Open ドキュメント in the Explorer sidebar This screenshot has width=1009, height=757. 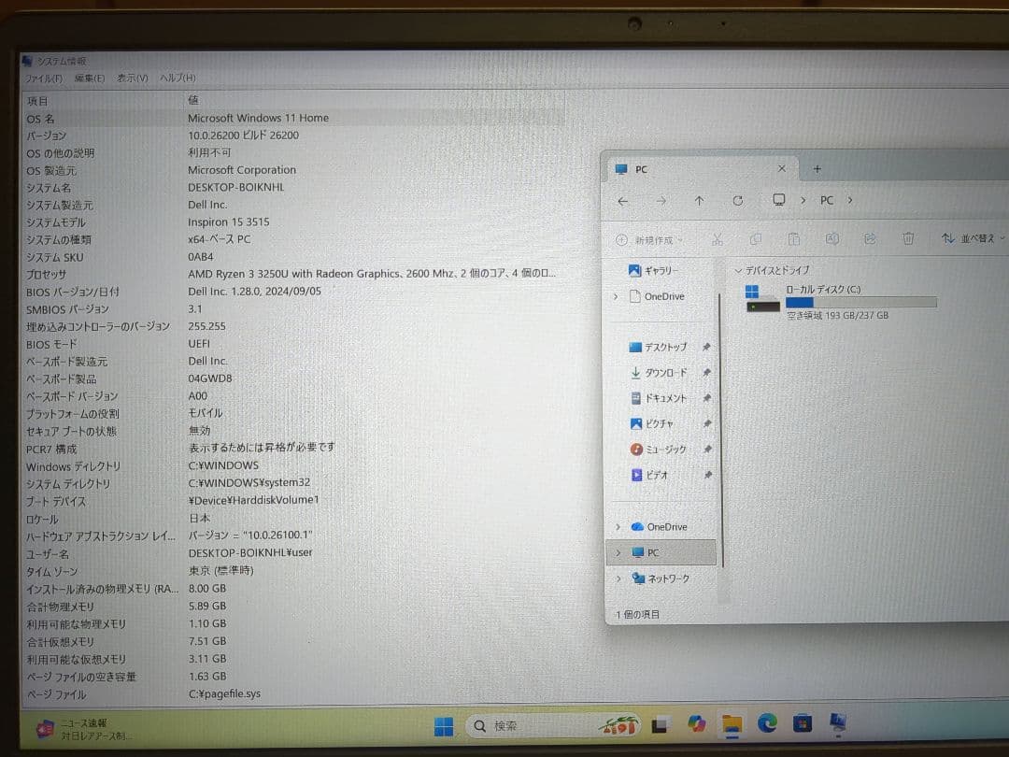pos(658,398)
